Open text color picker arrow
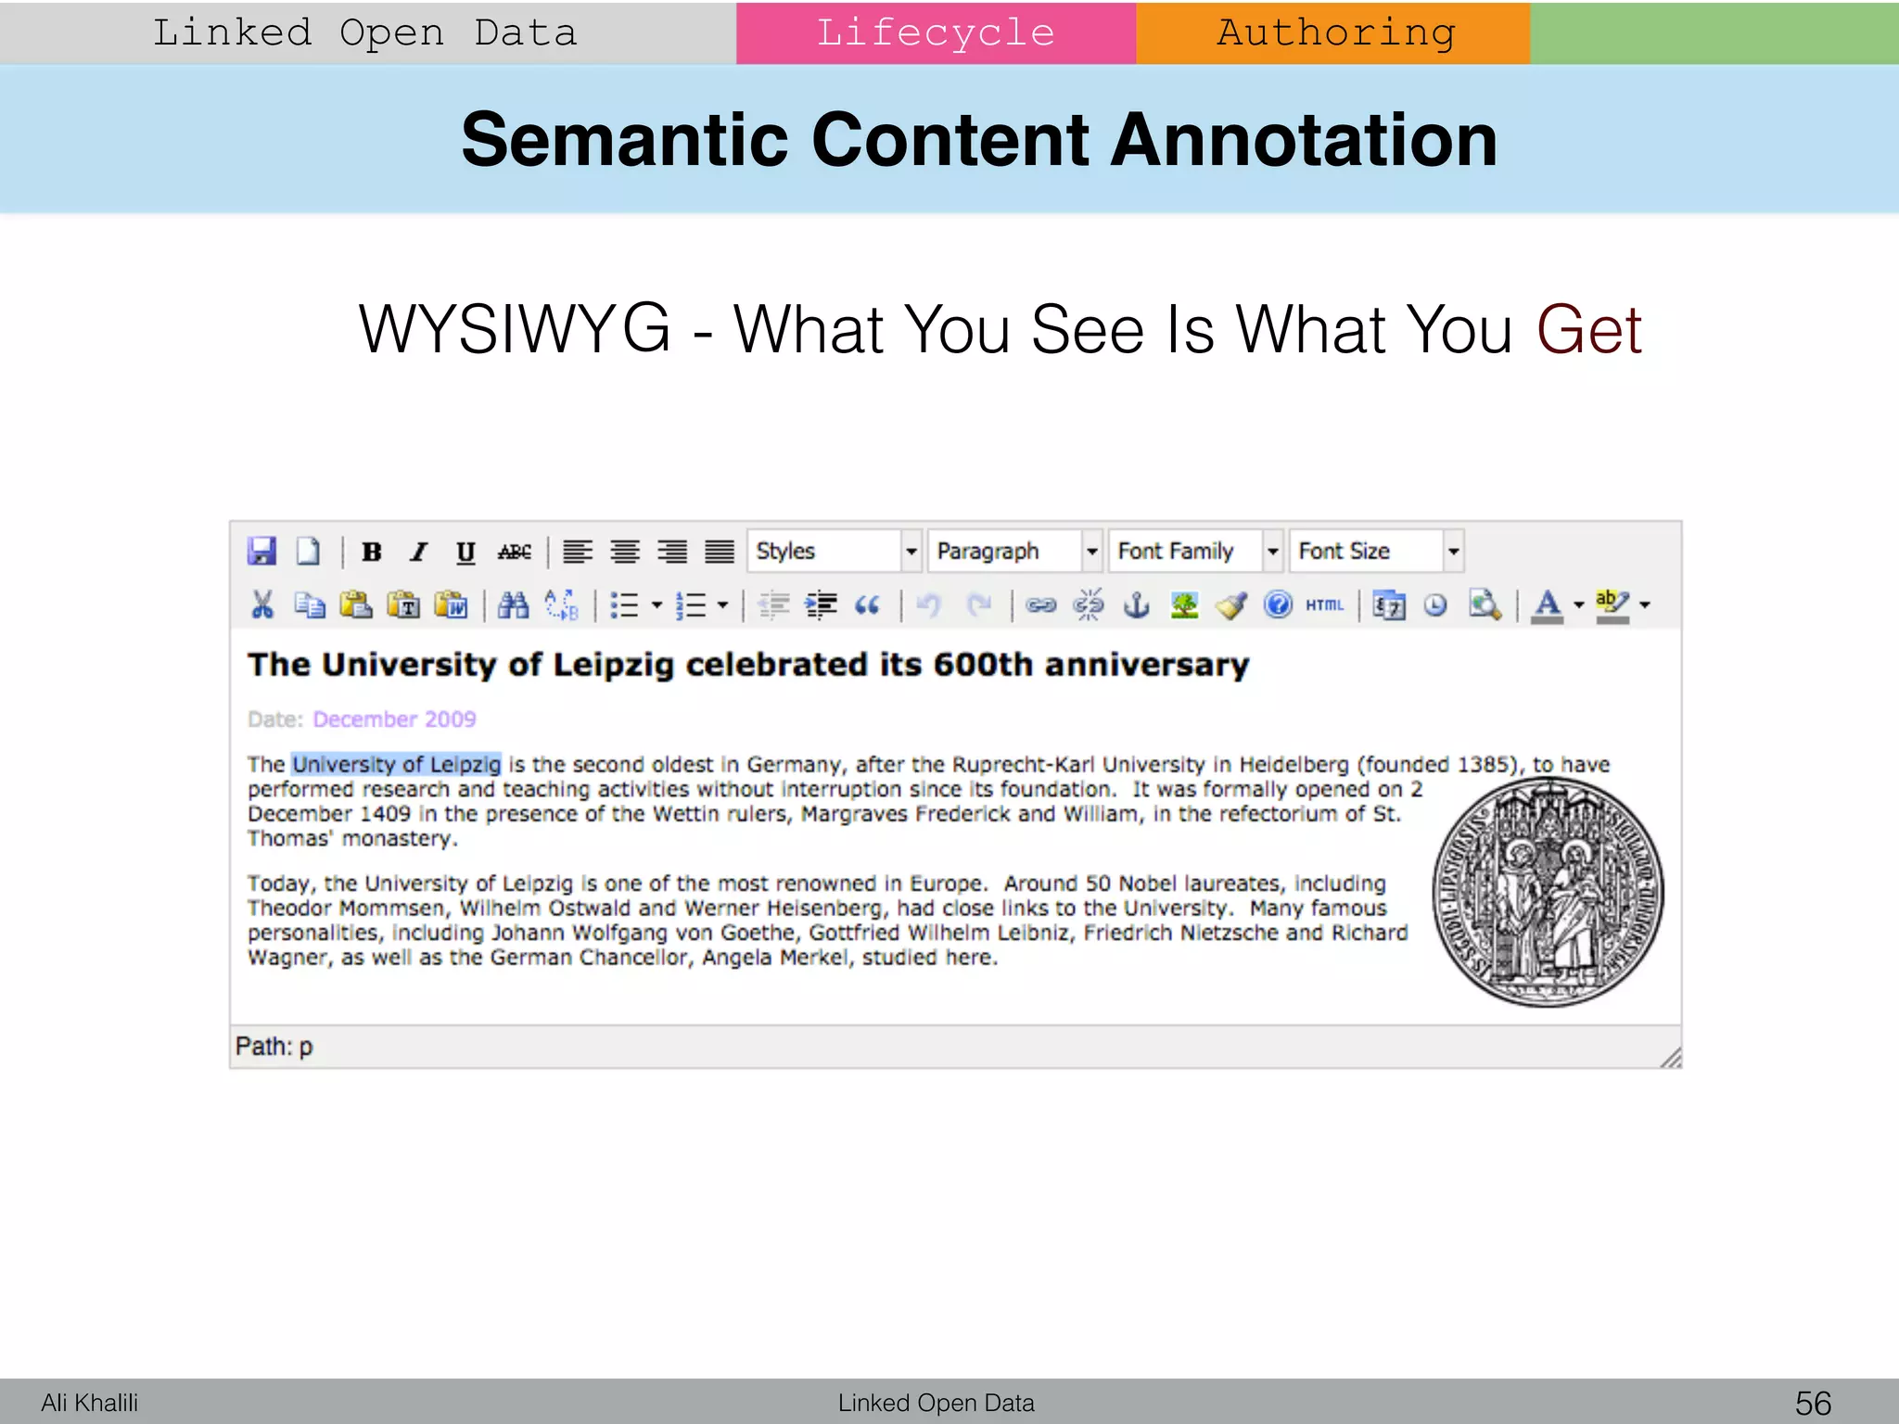This screenshot has width=1899, height=1424. 1579,605
